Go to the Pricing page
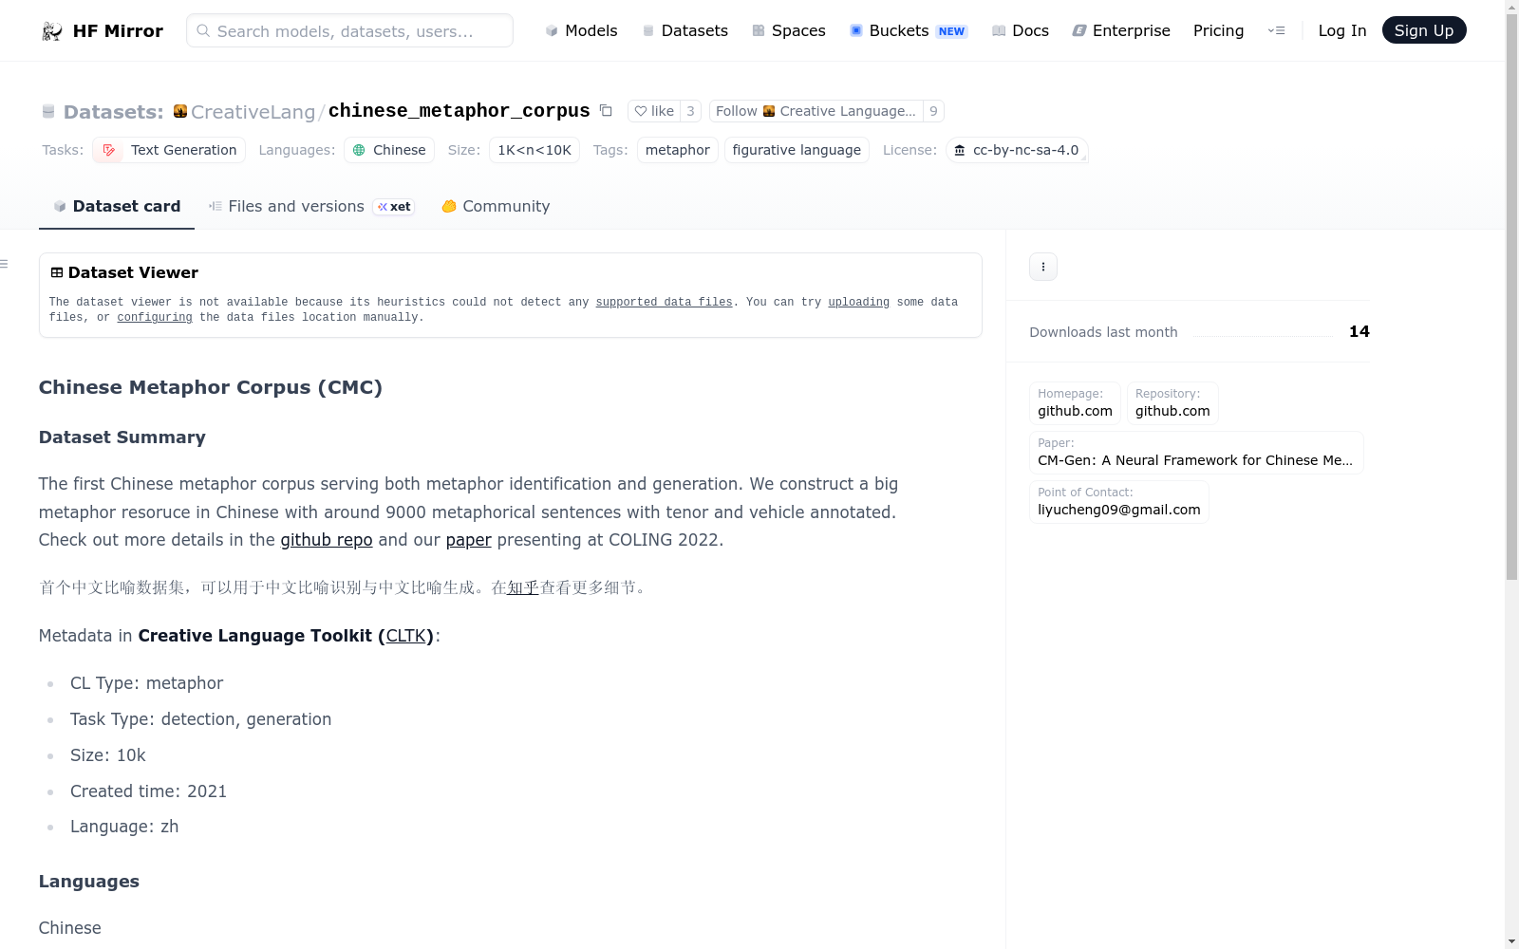Screen dimensions: 1519x949 [x=1218, y=30]
